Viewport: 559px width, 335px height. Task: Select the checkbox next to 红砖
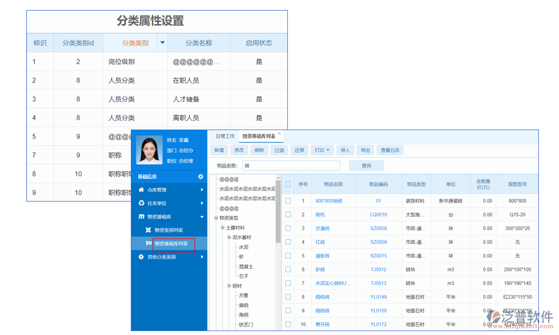pyautogui.click(x=288, y=242)
